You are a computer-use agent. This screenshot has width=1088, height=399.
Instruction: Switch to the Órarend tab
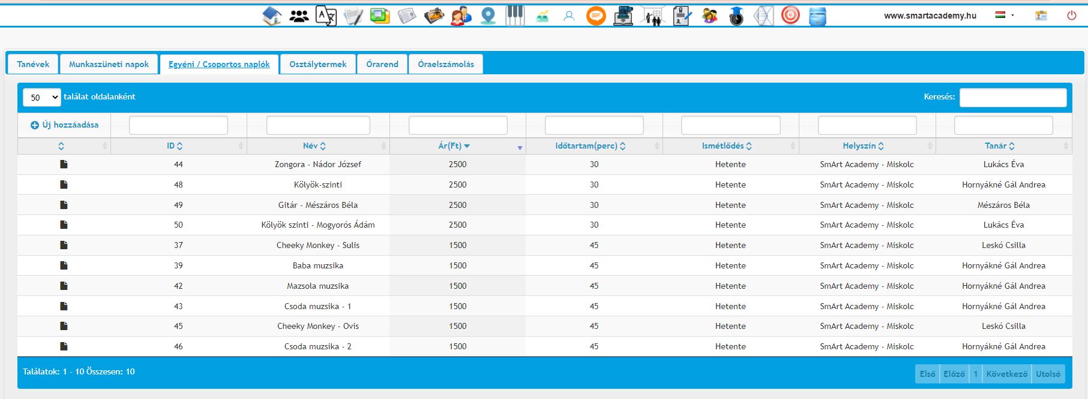click(x=382, y=64)
